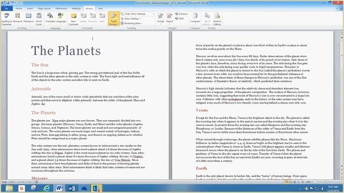Jump to Previous change in Changes group
The height and width of the screenshot is (193, 344).
[182, 14]
